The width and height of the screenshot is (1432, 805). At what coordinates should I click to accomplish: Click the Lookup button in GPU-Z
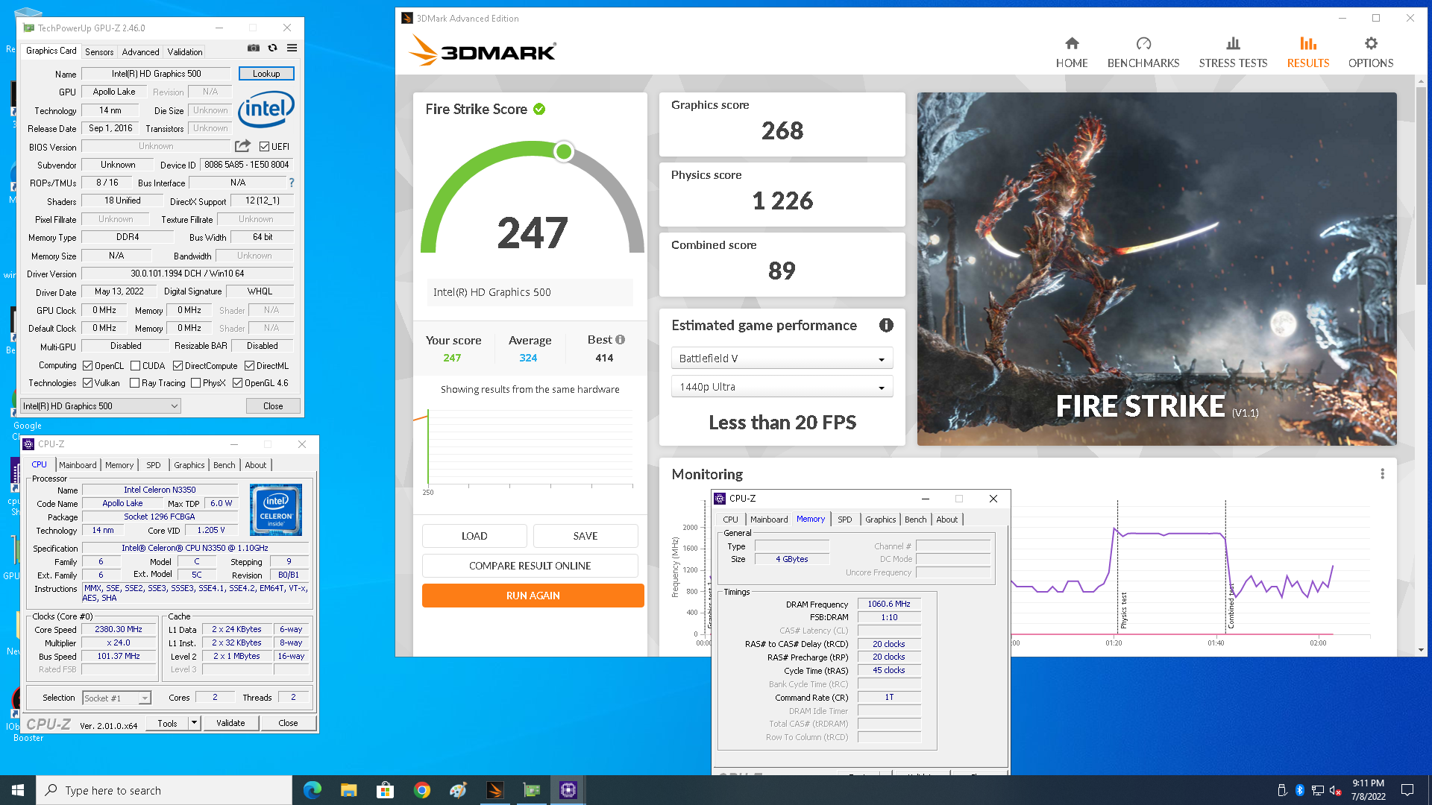click(266, 74)
